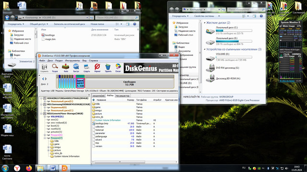Open Упорядочить dropdown in VOLUME (D:) window

click(x=16, y=24)
